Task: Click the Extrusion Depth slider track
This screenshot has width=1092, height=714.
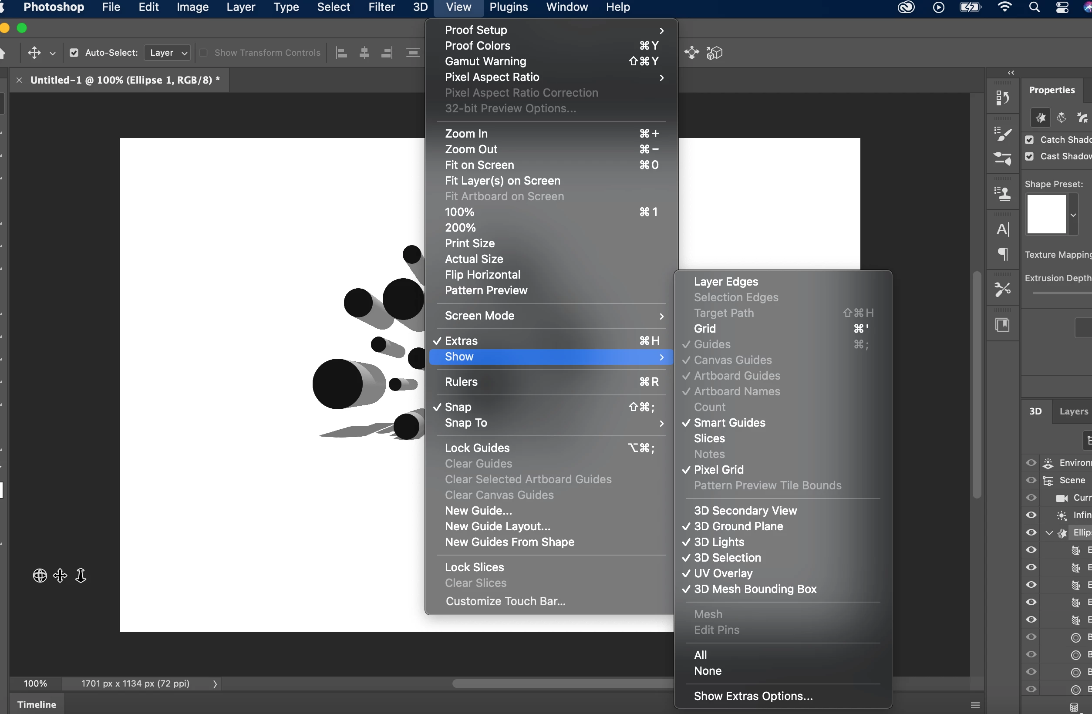Action: coord(1060,293)
